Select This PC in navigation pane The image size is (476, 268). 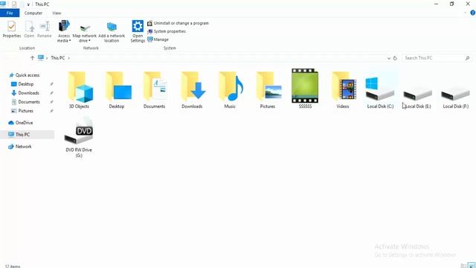coord(28,134)
